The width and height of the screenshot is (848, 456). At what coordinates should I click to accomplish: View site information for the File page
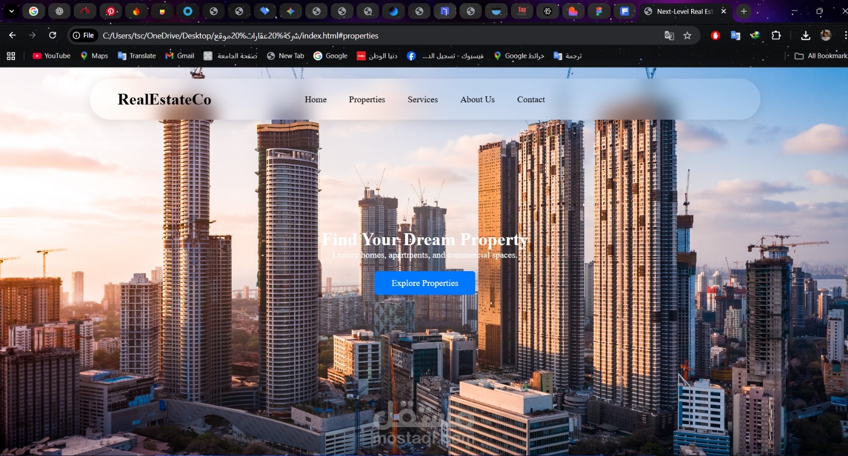(84, 35)
